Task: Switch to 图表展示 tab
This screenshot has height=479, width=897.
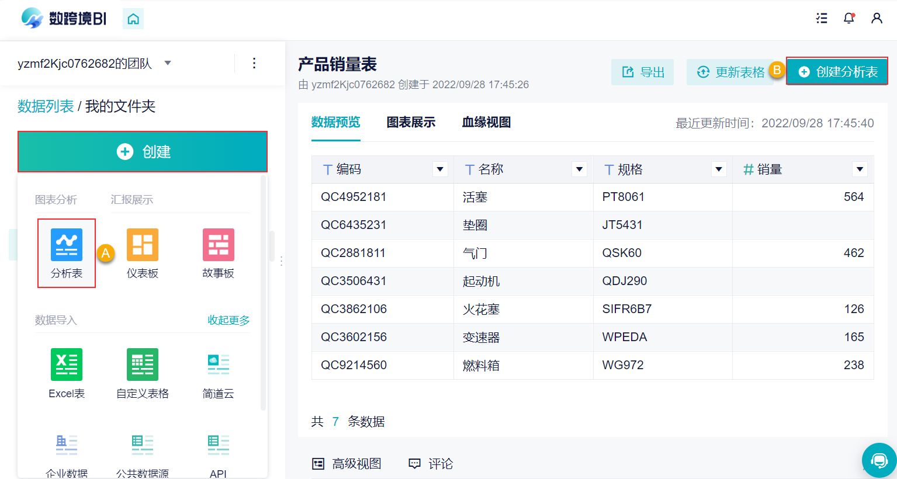Action: [411, 122]
